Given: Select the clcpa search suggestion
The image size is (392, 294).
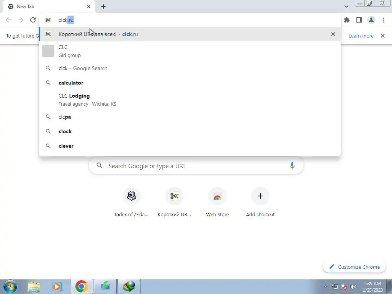Looking at the screenshot, I should coord(190,117).
